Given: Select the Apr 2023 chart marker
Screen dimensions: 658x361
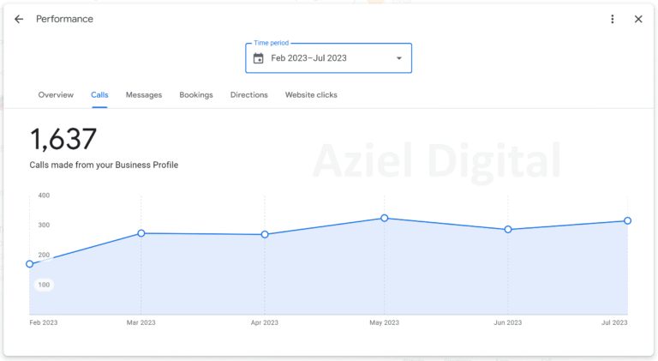Looking at the screenshot, I should click(265, 234).
